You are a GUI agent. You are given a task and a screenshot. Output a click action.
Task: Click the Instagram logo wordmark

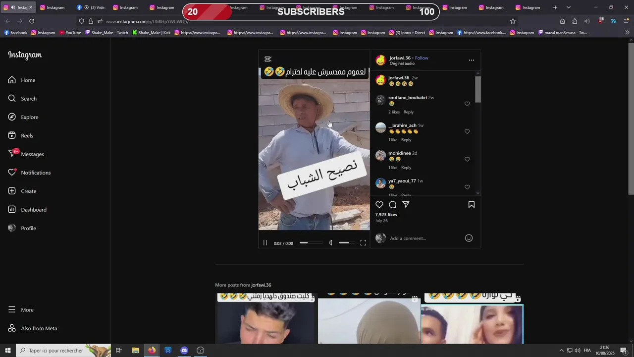[x=25, y=55]
